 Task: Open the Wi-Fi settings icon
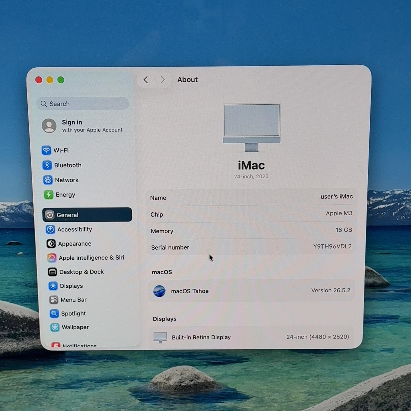click(x=46, y=150)
